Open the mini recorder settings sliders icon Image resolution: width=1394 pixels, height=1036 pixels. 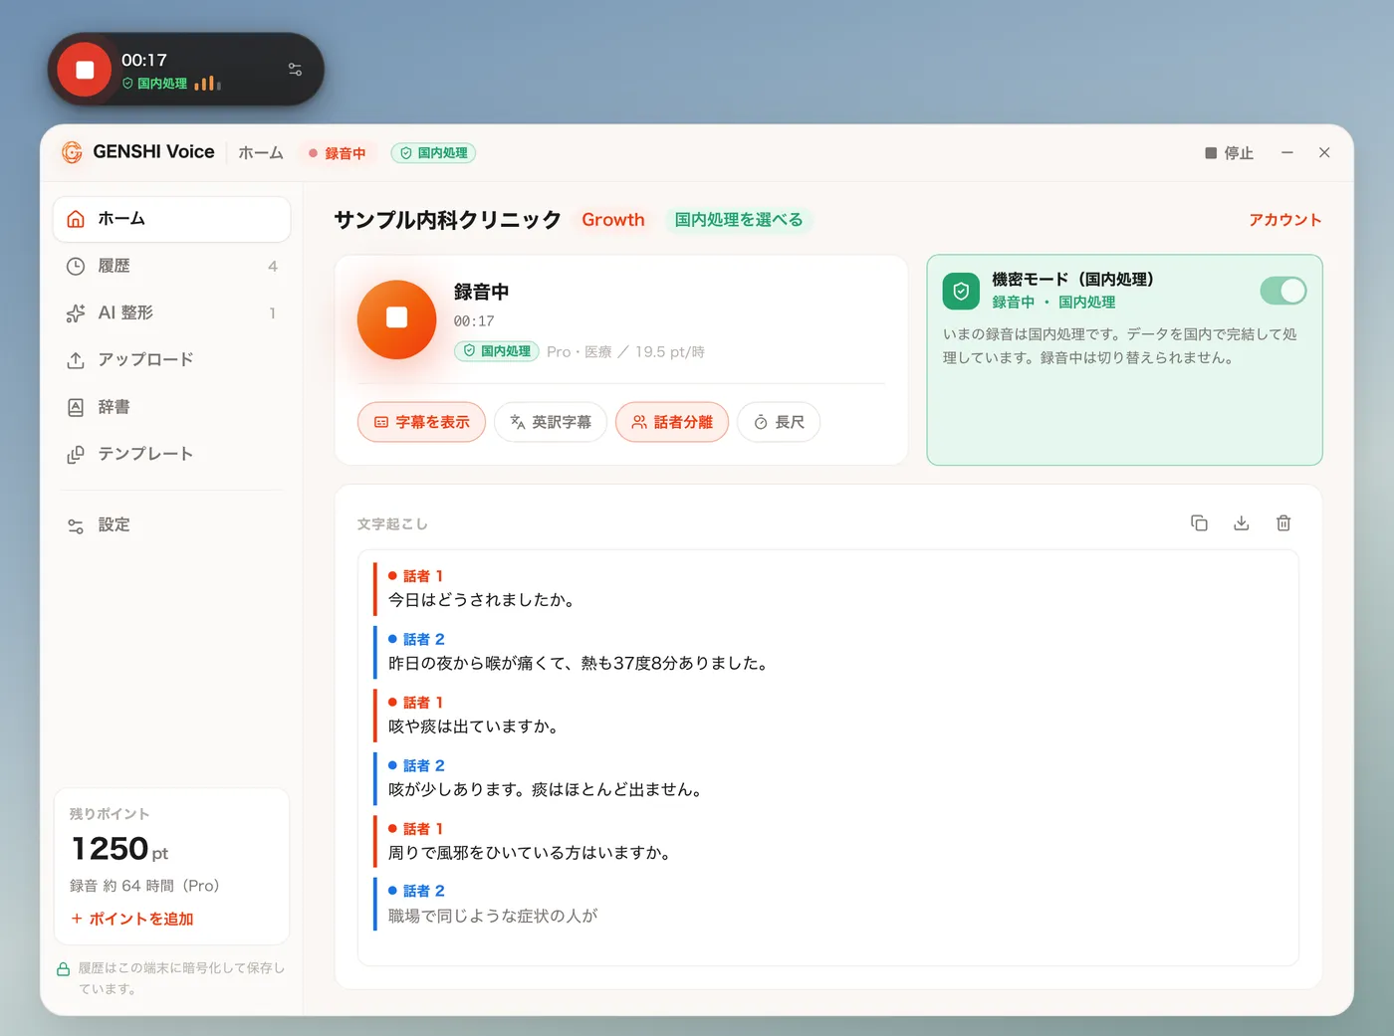point(295,70)
